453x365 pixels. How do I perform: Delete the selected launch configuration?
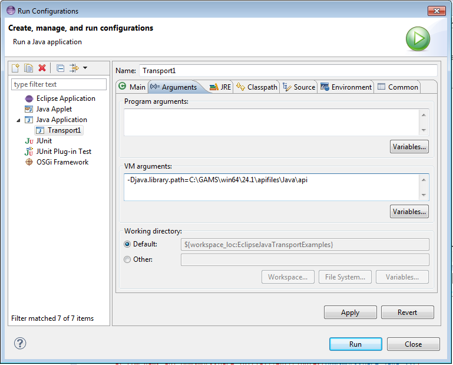pyautogui.click(x=42, y=68)
